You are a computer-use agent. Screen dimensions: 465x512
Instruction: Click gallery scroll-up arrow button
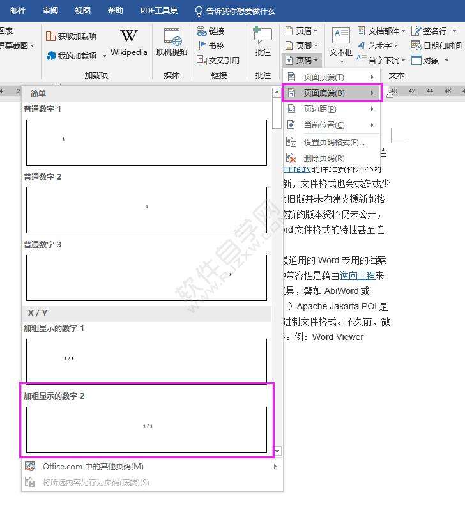[x=277, y=93]
